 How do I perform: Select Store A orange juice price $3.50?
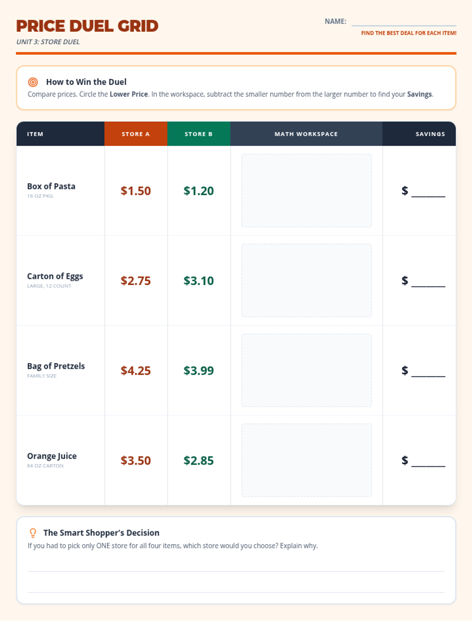coord(136,460)
